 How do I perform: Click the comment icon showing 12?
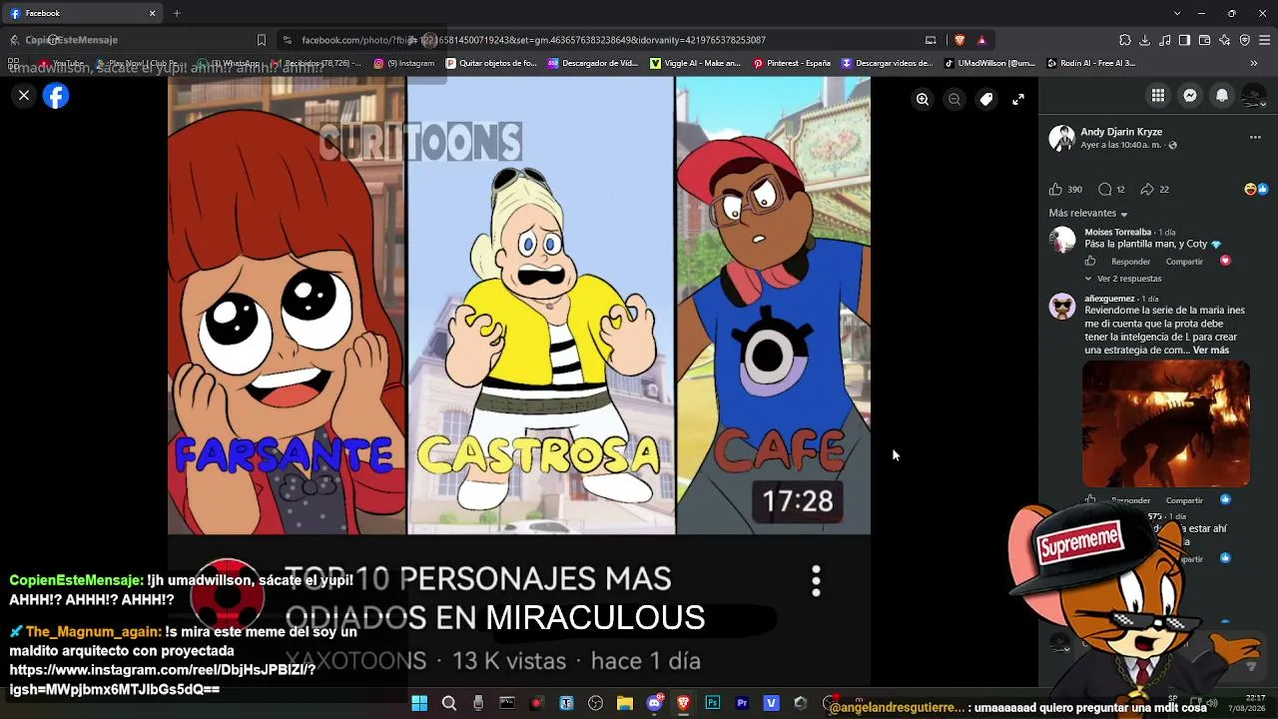point(1104,189)
